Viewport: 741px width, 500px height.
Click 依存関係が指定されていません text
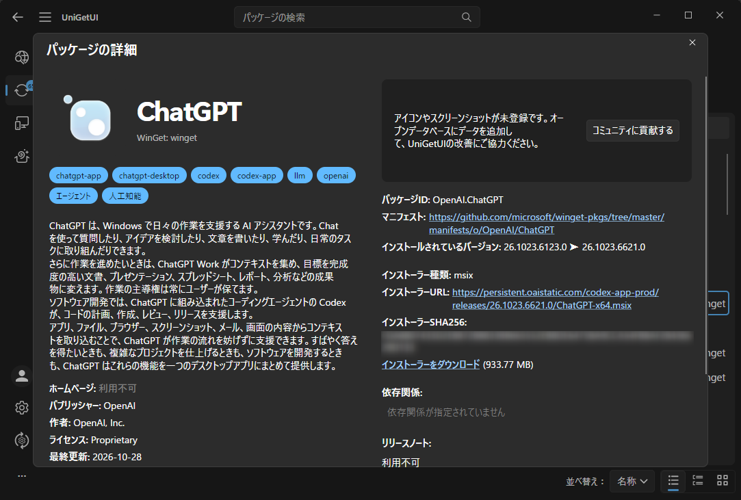[x=446, y=412]
